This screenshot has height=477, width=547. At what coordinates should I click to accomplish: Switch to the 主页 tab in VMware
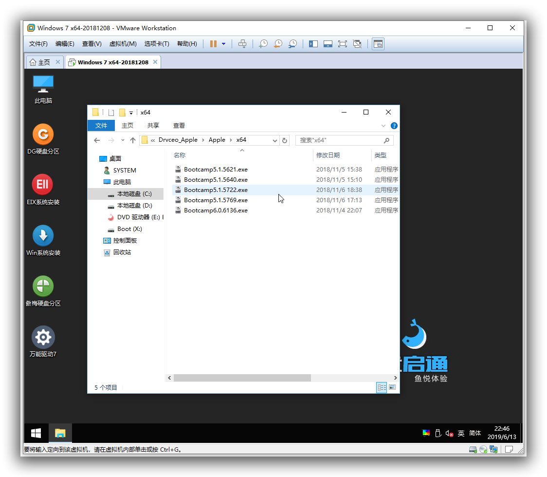point(40,62)
